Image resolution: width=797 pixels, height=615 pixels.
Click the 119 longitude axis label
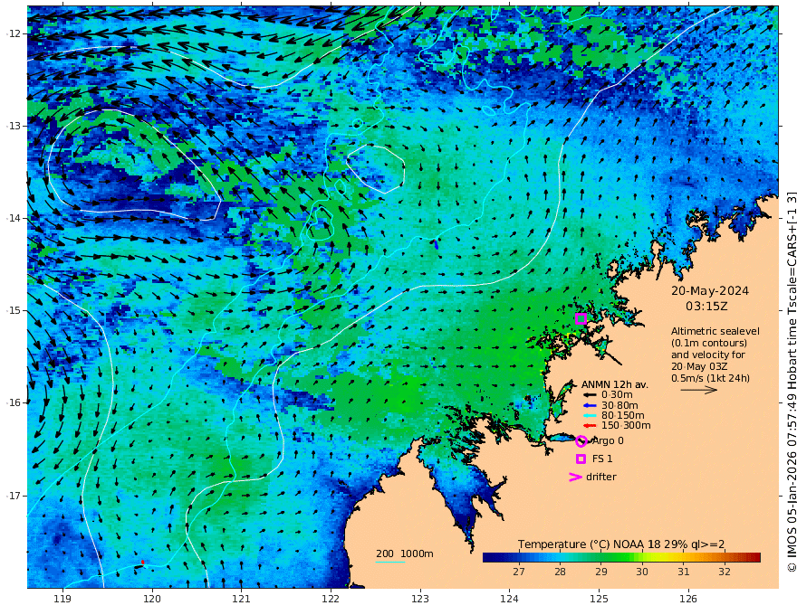coord(62,600)
